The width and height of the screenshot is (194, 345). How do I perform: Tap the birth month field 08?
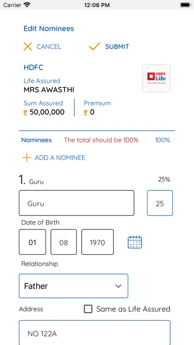[63, 242]
